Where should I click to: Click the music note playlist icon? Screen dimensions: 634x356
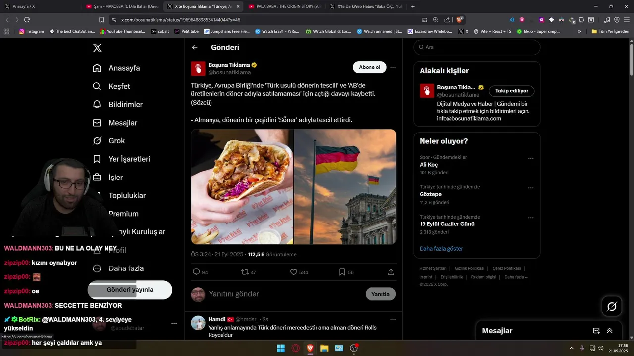[607, 20]
